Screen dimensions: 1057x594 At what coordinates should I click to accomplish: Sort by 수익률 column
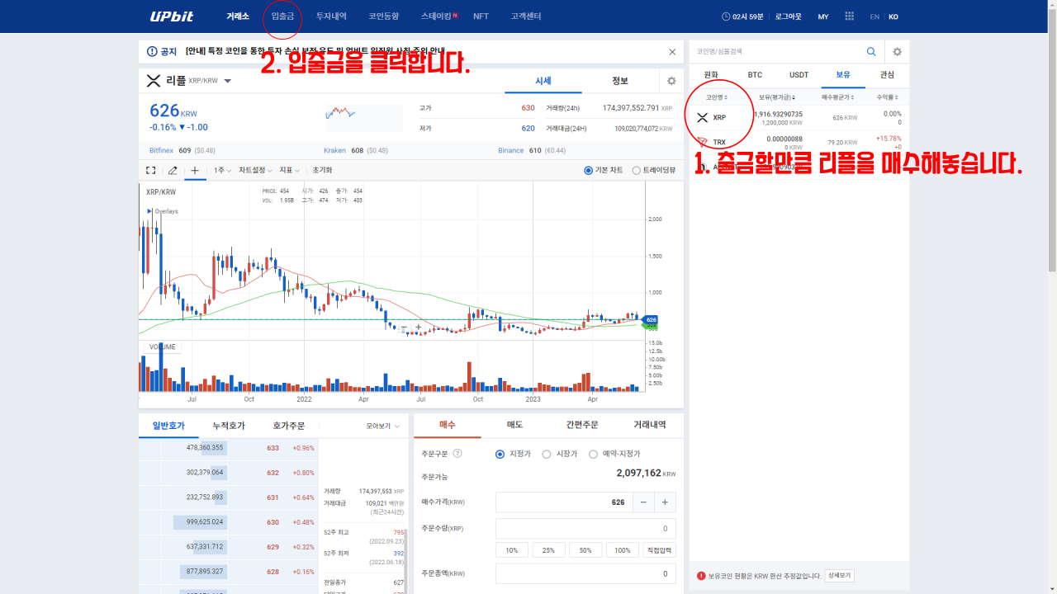click(888, 97)
